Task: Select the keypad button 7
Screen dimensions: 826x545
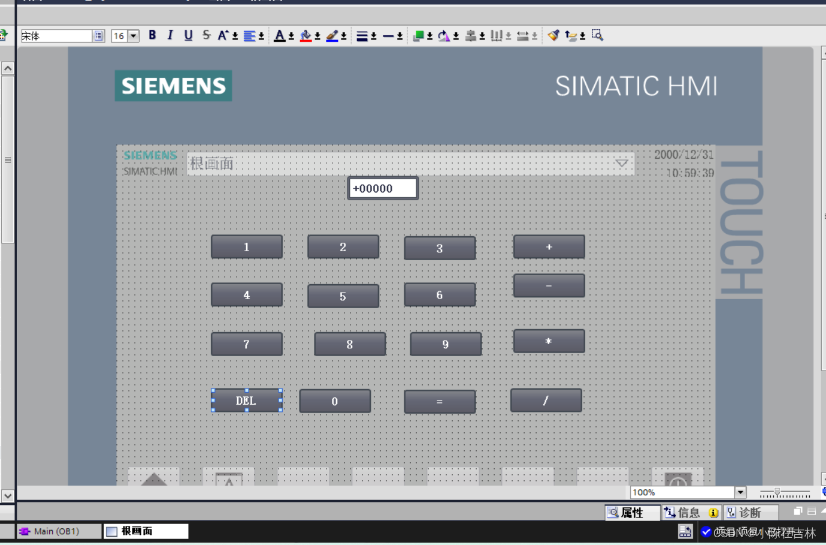Action: pyautogui.click(x=247, y=344)
